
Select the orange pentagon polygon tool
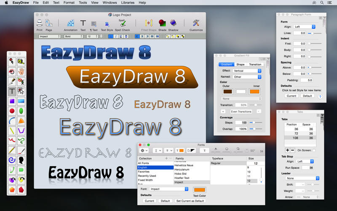[12, 189]
